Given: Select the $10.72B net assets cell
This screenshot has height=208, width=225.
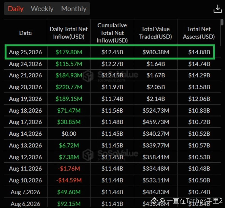Looking at the screenshot, I should click(199, 122).
